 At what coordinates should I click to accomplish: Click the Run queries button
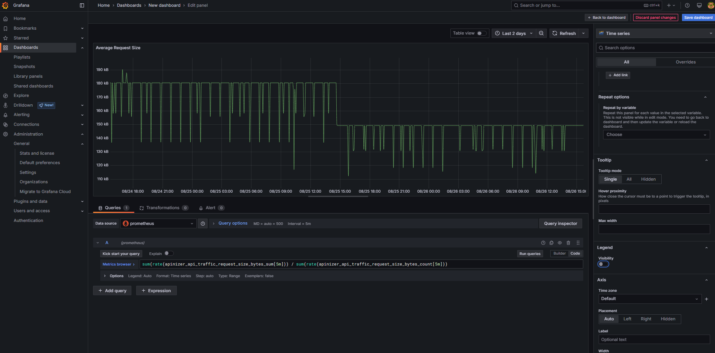530,254
